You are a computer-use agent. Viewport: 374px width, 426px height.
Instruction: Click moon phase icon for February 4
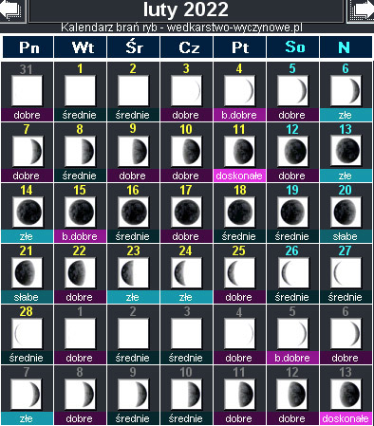[239, 91]
